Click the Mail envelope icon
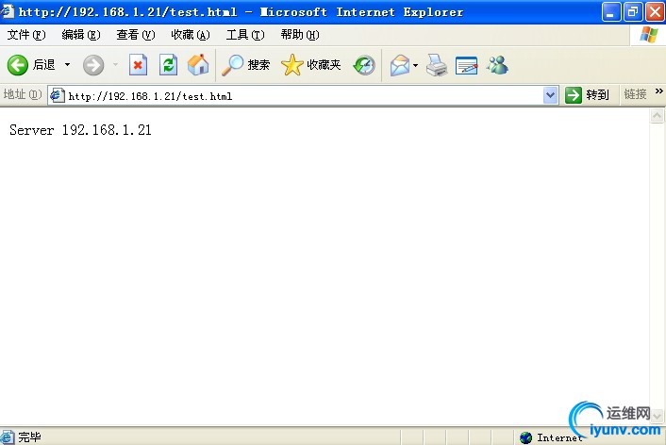This screenshot has width=666, height=445. pyautogui.click(x=400, y=65)
